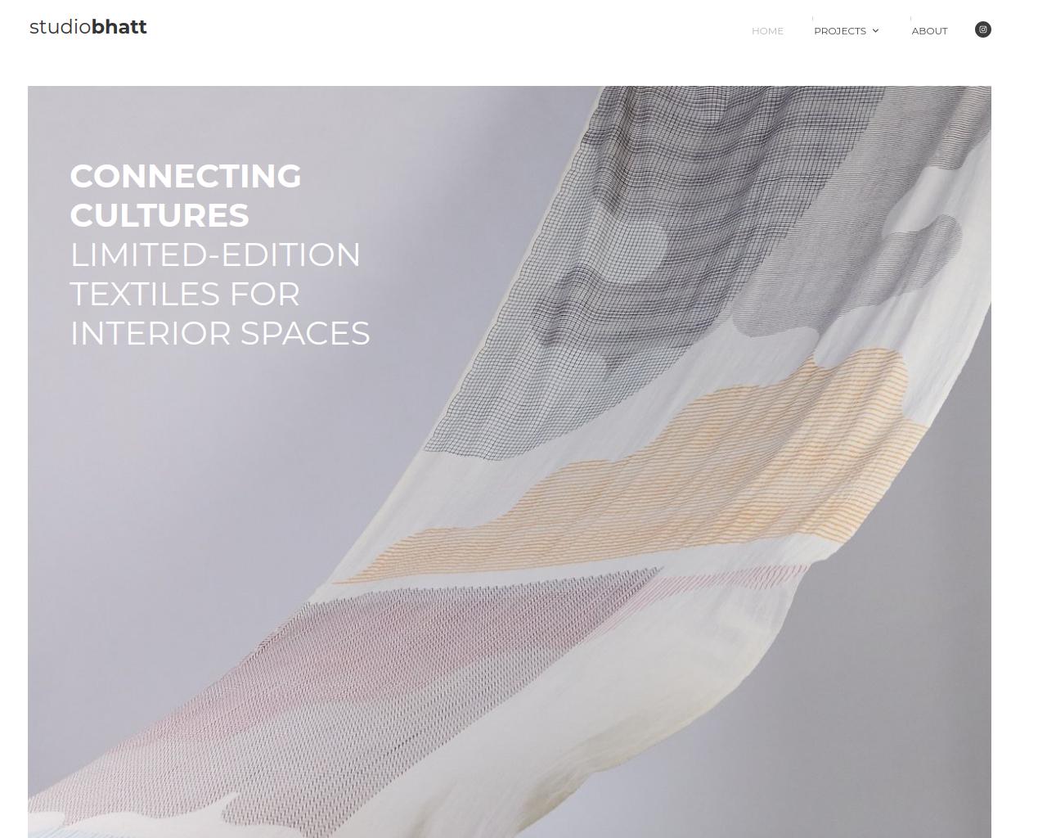This screenshot has width=1047, height=838.
Task: Click the word CULTURES in hero heading
Action: click(160, 215)
